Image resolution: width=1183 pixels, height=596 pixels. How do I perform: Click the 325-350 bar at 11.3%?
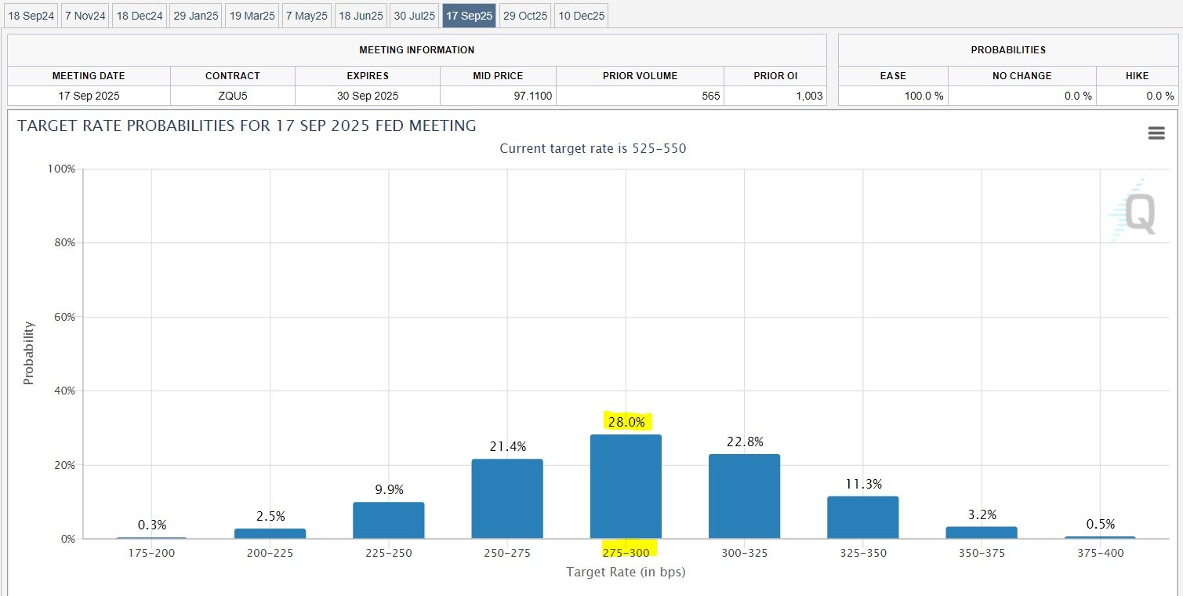coord(862,518)
